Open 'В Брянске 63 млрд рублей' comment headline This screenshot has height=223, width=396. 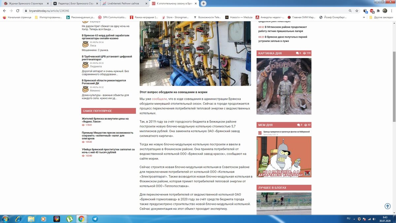105,37
